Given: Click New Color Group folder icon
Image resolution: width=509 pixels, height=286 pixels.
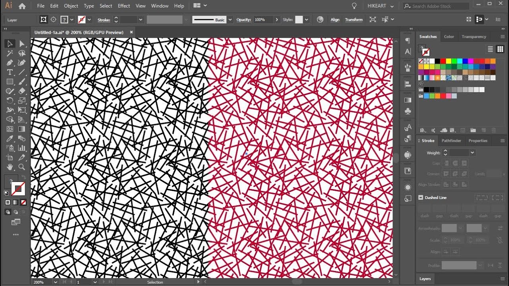Looking at the screenshot, I should tap(473, 130).
